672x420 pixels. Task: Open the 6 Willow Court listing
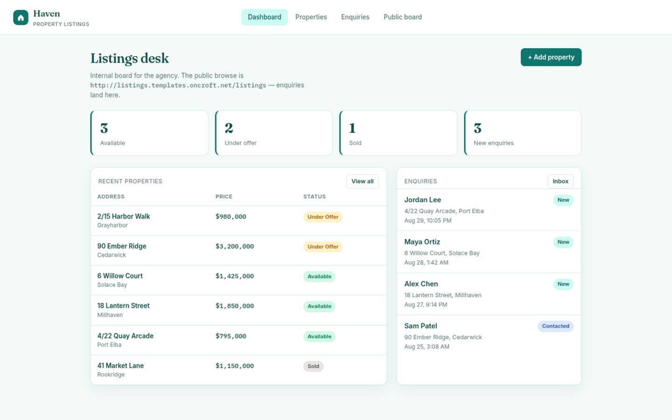120,276
